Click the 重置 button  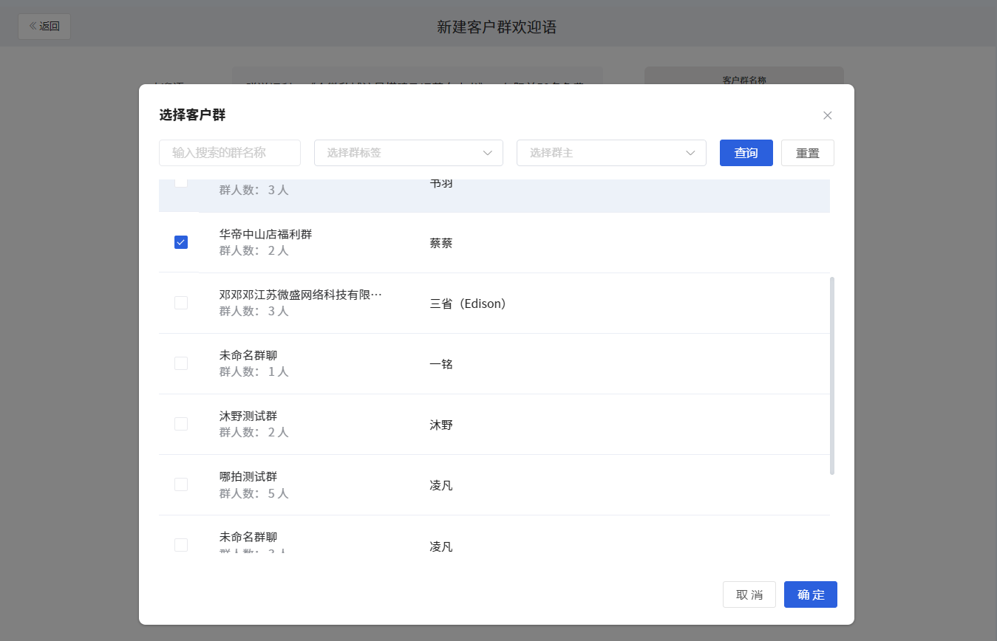pos(808,153)
